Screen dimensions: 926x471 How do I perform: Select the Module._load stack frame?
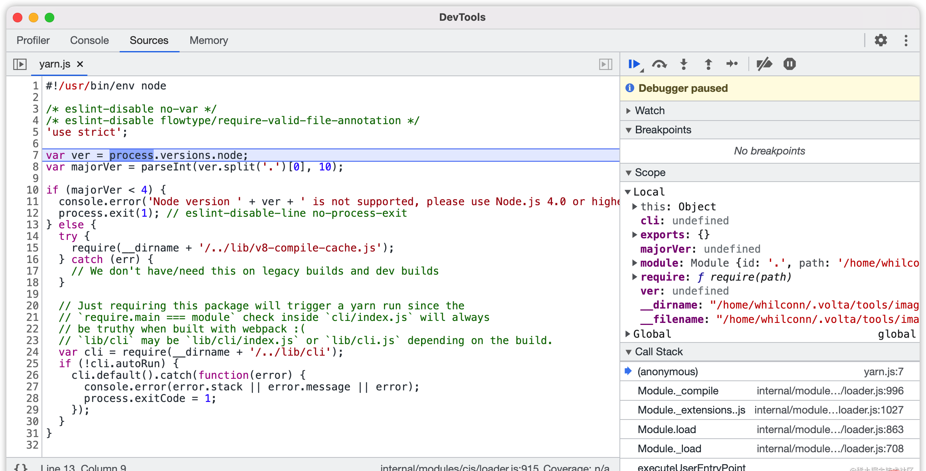tap(770, 449)
